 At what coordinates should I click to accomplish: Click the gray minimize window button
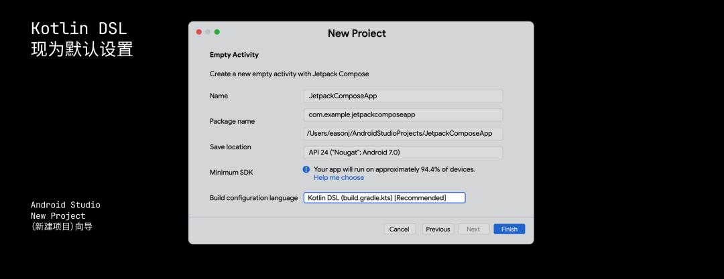coord(208,32)
